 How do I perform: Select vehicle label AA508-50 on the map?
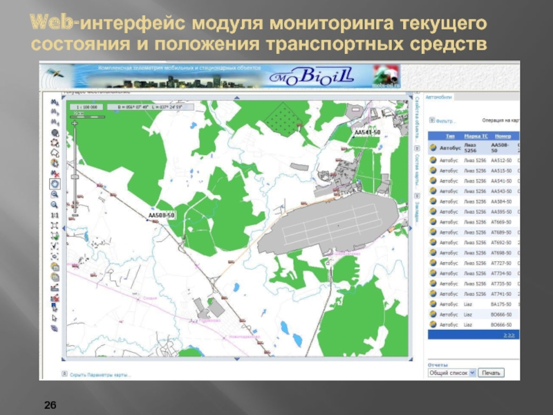coord(162,216)
